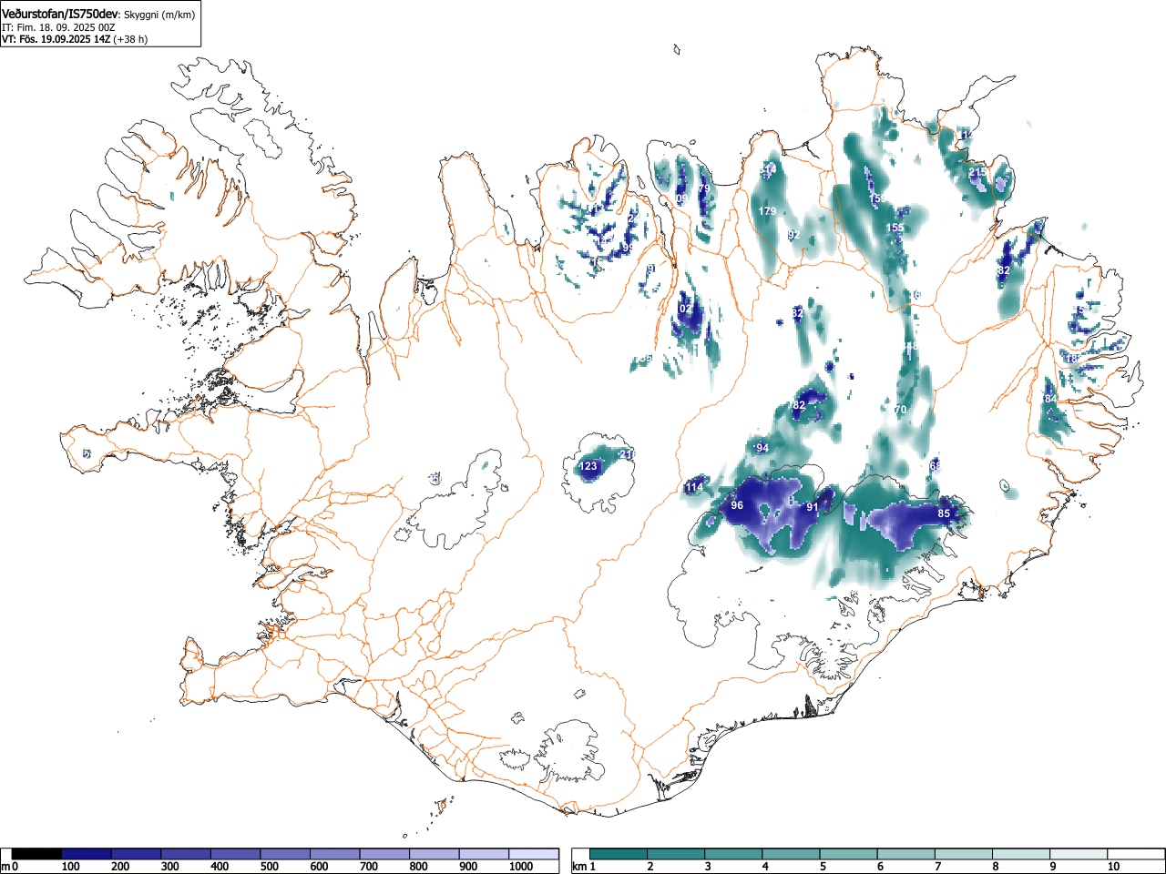Click the 8–9 km legend swatch

pos(1020,854)
